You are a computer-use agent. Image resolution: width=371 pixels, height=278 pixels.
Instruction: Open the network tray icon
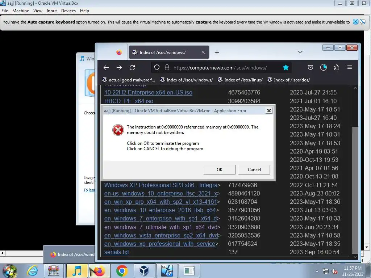tap(326, 271)
